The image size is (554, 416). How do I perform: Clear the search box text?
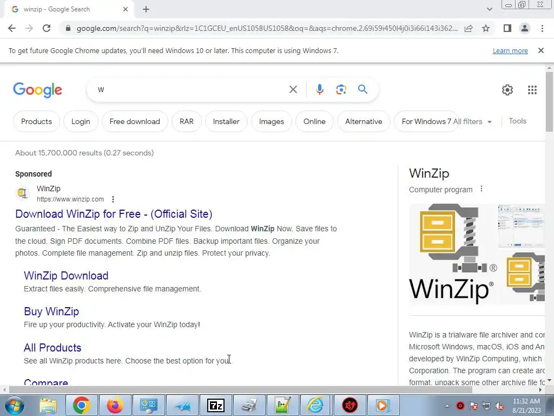coord(293,89)
